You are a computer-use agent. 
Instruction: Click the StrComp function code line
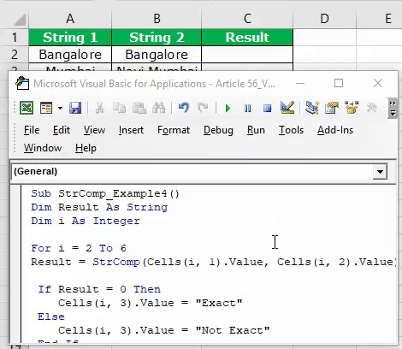213,262
